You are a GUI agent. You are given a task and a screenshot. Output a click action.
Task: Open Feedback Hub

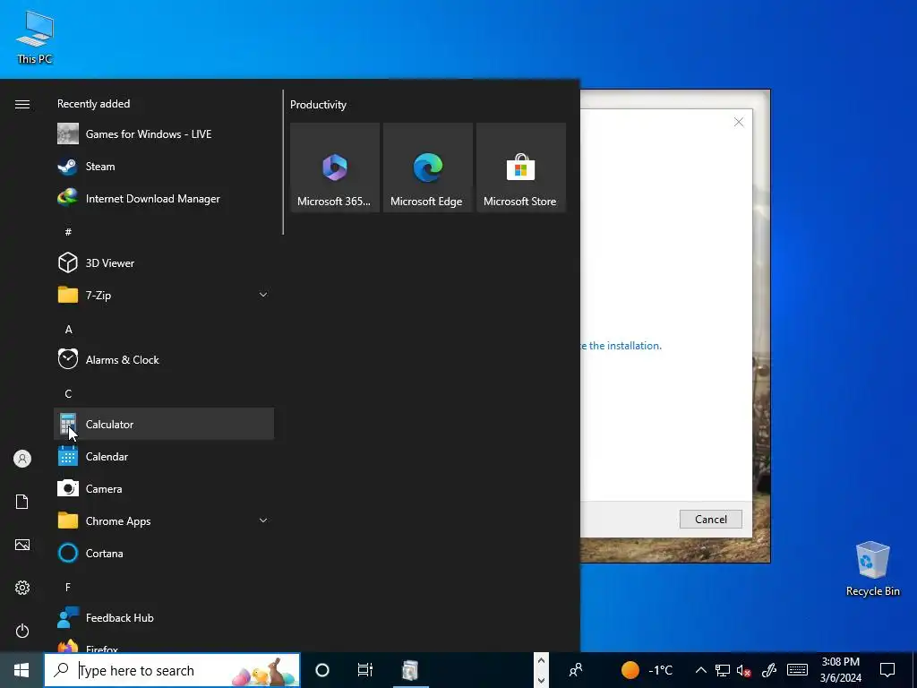pyautogui.click(x=164, y=617)
